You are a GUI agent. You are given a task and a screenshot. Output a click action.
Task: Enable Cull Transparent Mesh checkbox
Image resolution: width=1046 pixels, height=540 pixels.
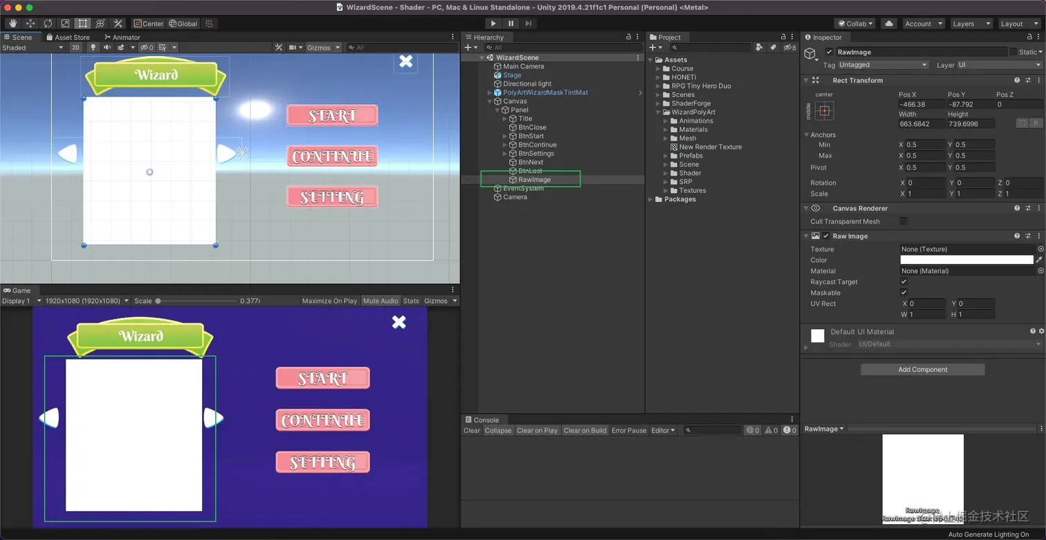pyautogui.click(x=903, y=221)
